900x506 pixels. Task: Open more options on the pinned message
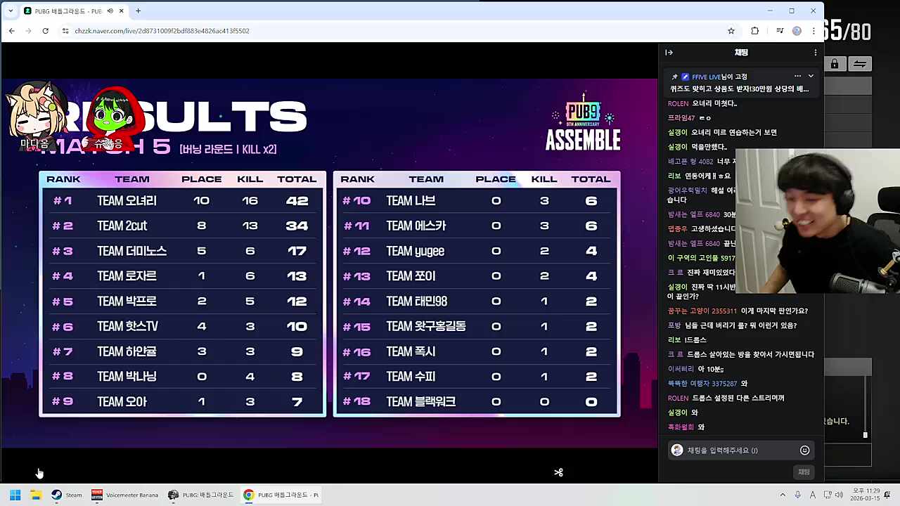(797, 76)
